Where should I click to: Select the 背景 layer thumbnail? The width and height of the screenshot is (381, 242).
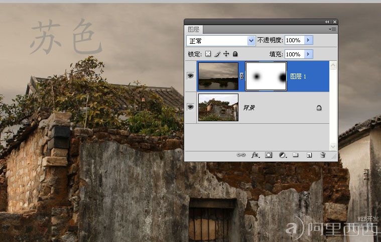pos(218,107)
